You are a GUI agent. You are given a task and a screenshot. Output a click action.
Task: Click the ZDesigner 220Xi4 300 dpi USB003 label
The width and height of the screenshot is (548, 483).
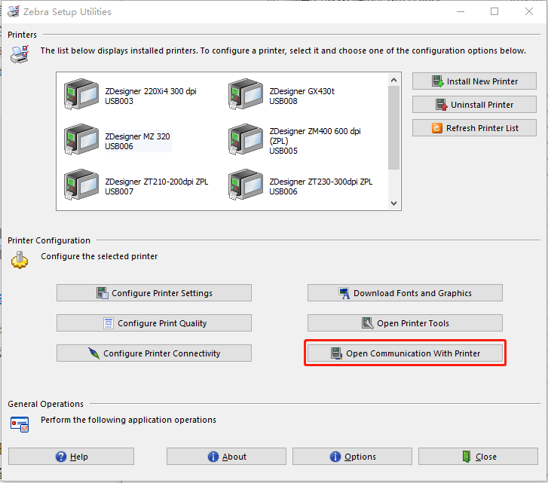(151, 96)
